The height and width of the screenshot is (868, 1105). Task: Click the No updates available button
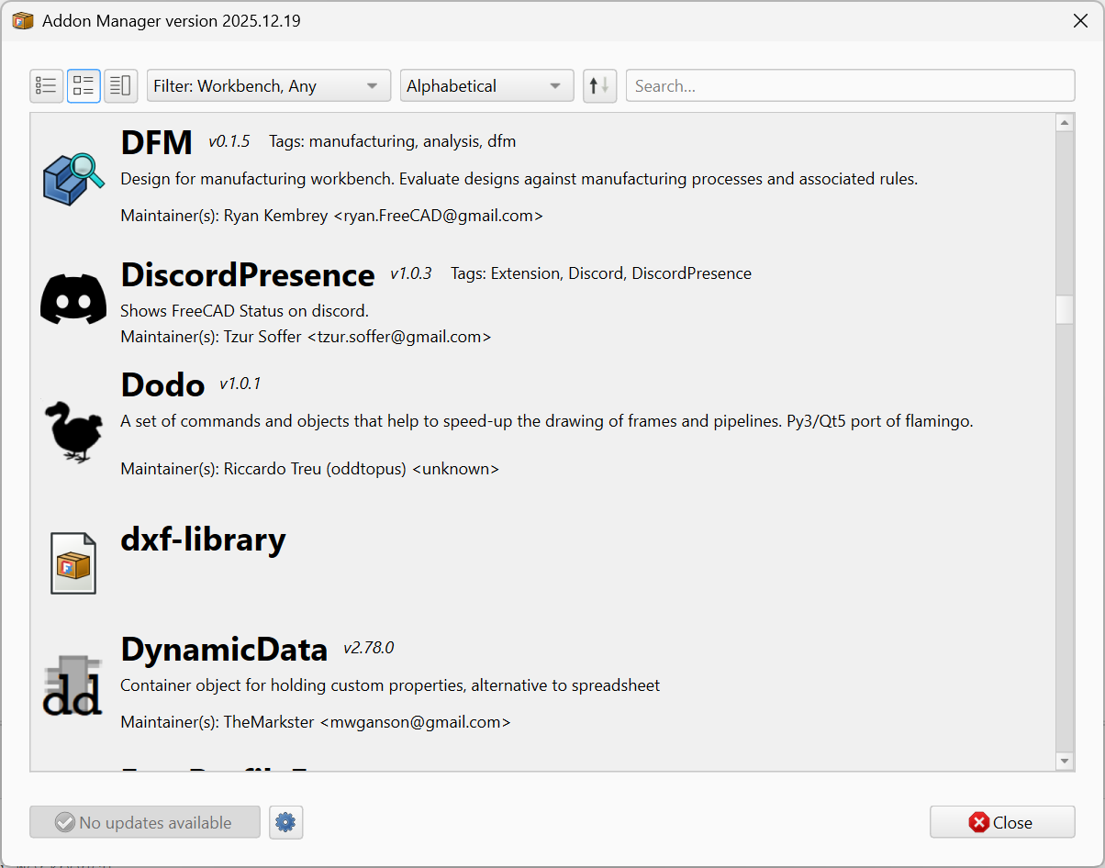[x=145, y=822]
